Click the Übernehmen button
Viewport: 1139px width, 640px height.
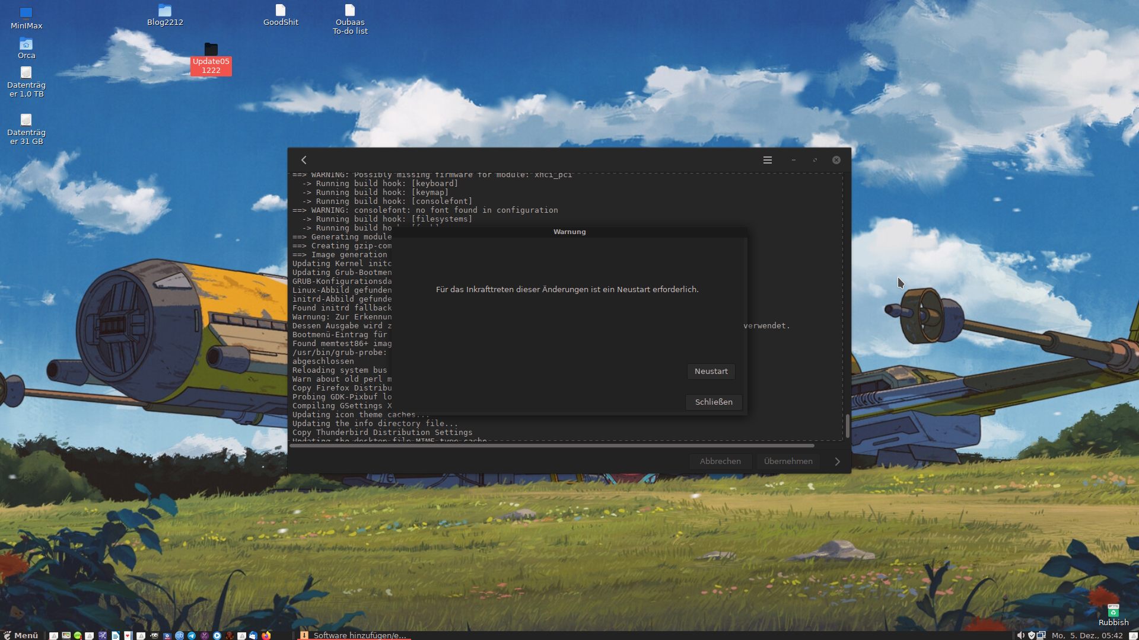788,462
